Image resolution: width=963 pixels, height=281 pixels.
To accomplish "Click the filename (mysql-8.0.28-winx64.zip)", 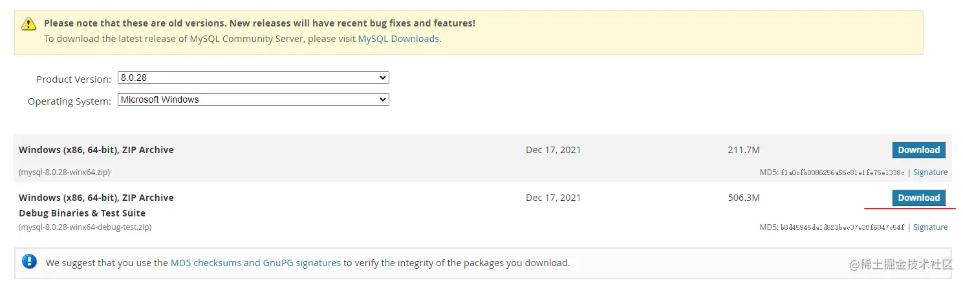I will point(64,172).
